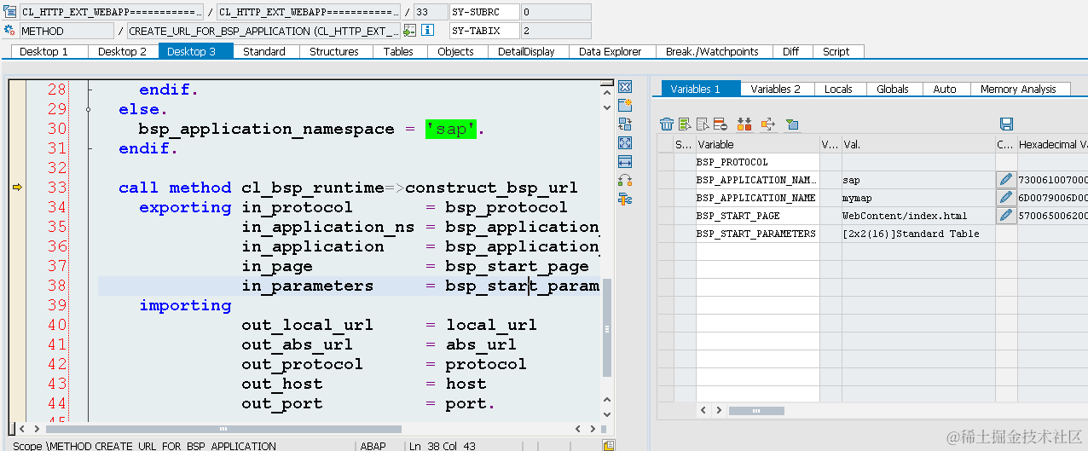Click pencil edit icon for value mymap
This screenshot has height=451, width=1088.
pos(1006,198)
